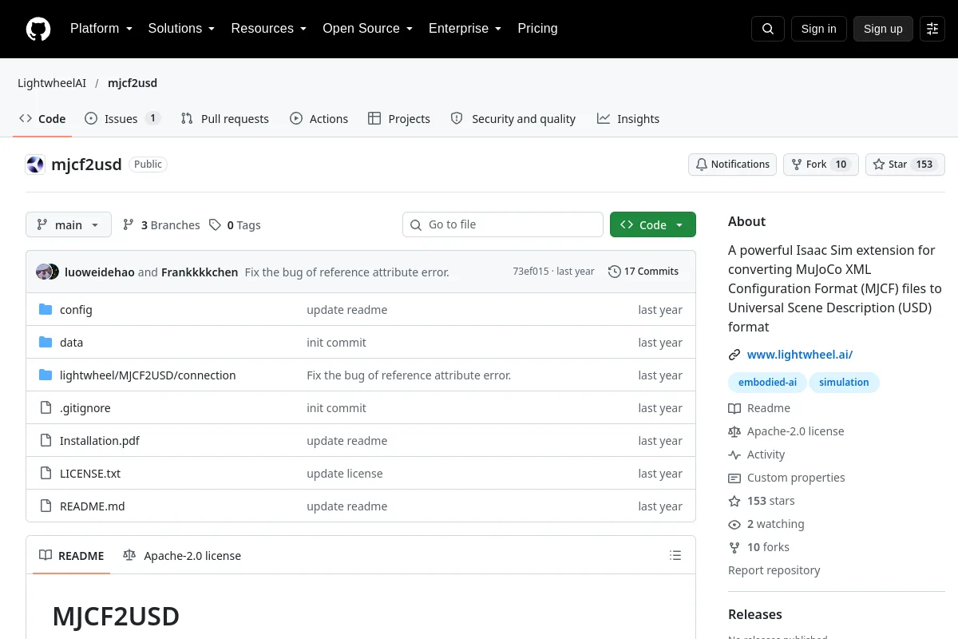Open 17 Commits history
Screen dimensions: 958x639
click(x=643, y=272)
